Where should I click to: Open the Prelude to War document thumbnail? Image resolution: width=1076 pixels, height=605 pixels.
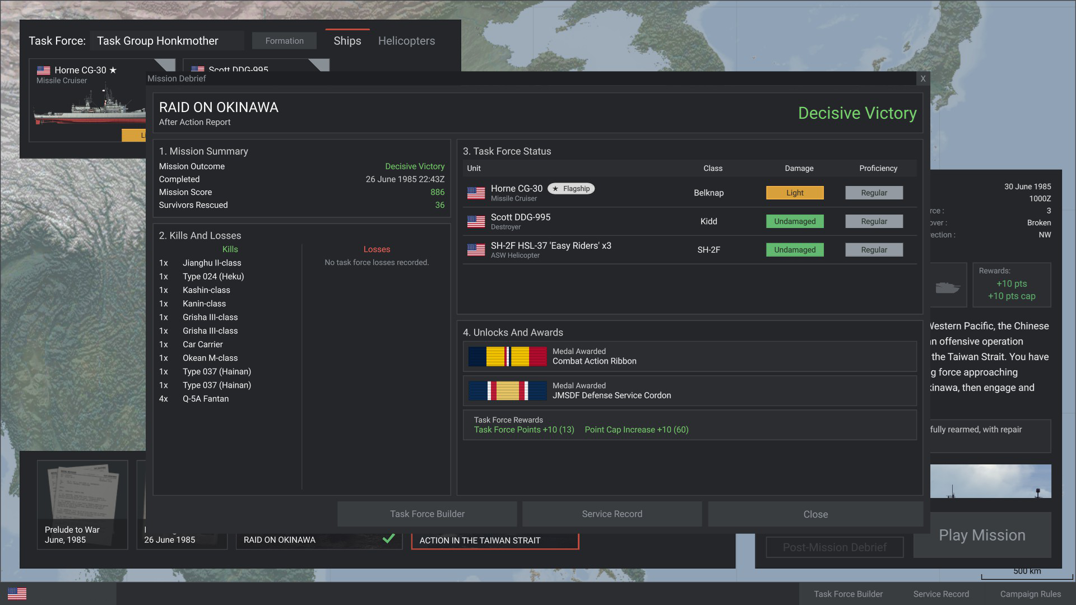pyautogui.click(x=82, y=505)
